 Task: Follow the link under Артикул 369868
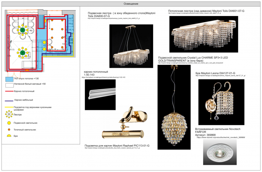pyautogui.click(x=221, y=138)
